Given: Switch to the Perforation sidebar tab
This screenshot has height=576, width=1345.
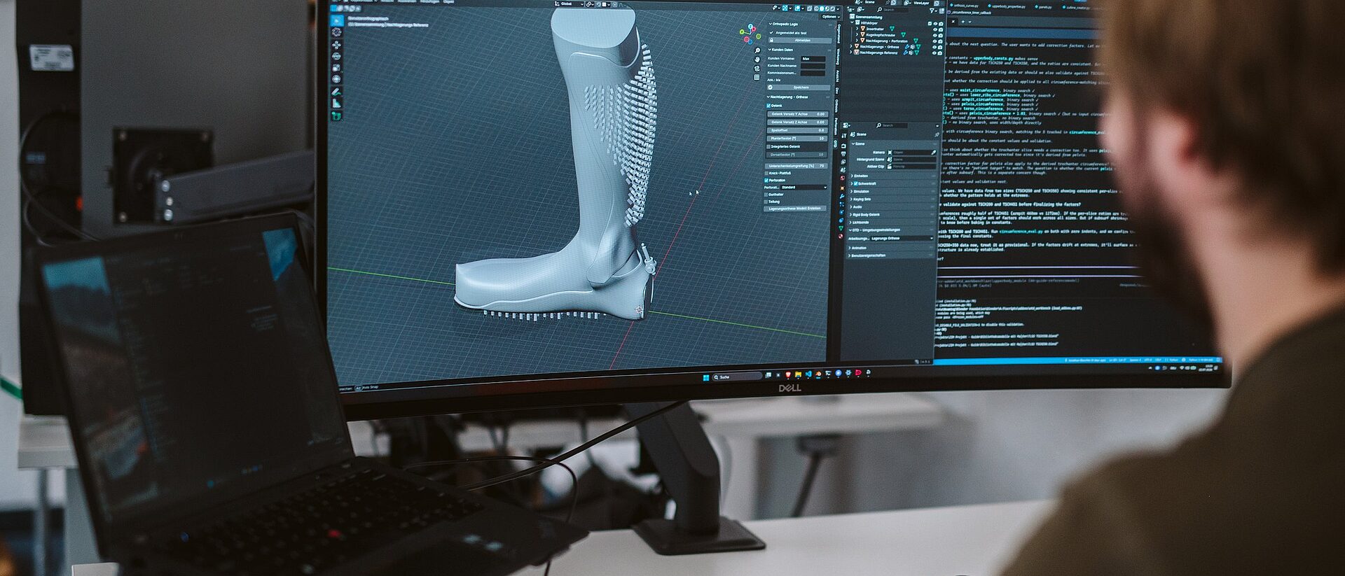Looking at the screenshot, I should 836,126.
